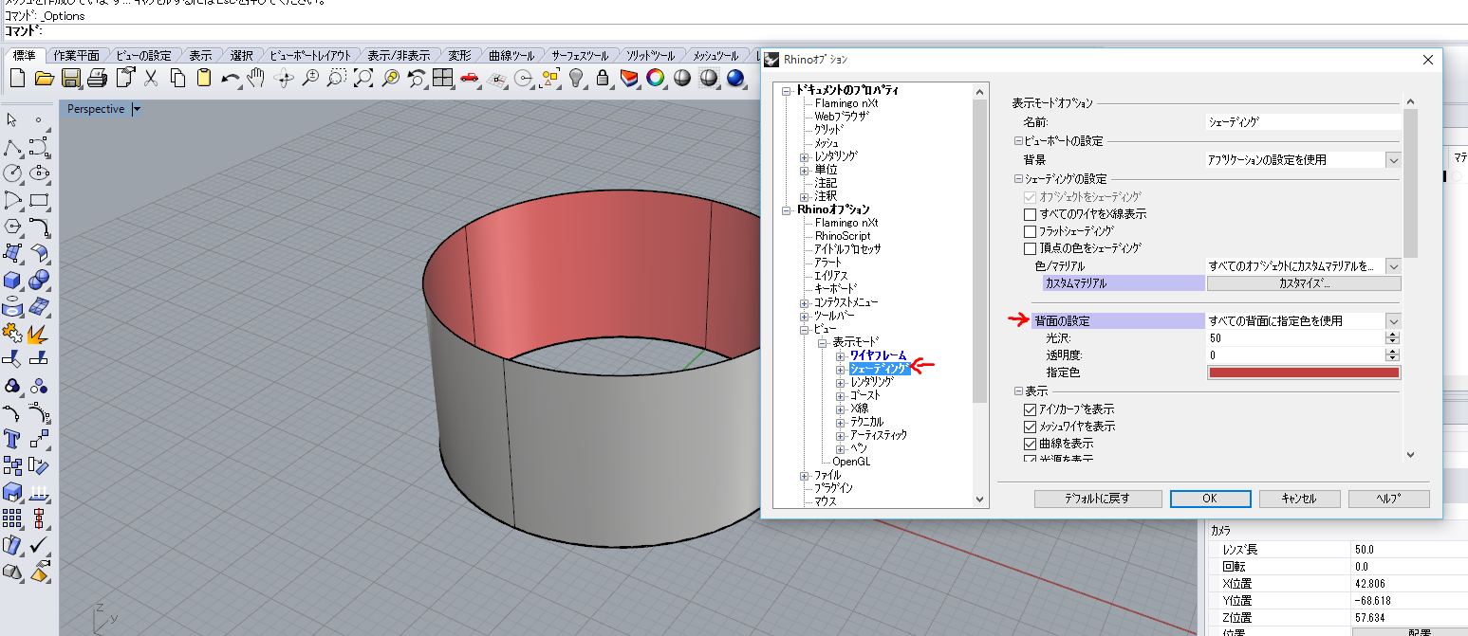Toggle すべてのワイヤをX線表示 checkbox
The image size is (1468, 636).
[1030, 214]
